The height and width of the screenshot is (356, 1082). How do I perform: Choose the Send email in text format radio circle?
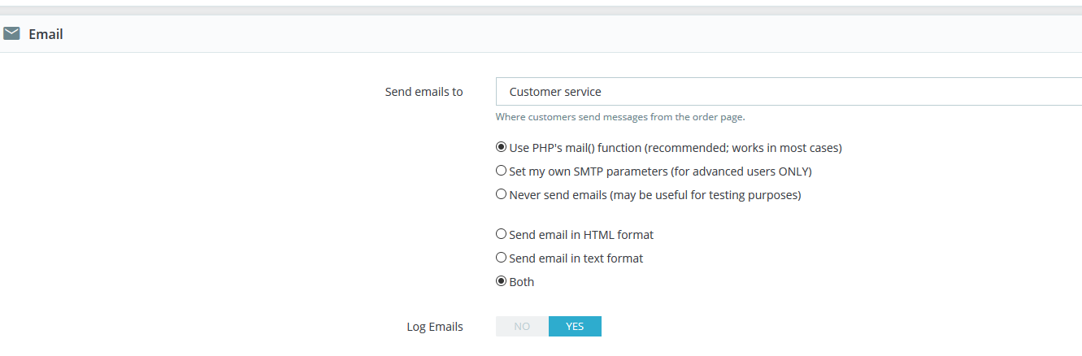[502, 258]
